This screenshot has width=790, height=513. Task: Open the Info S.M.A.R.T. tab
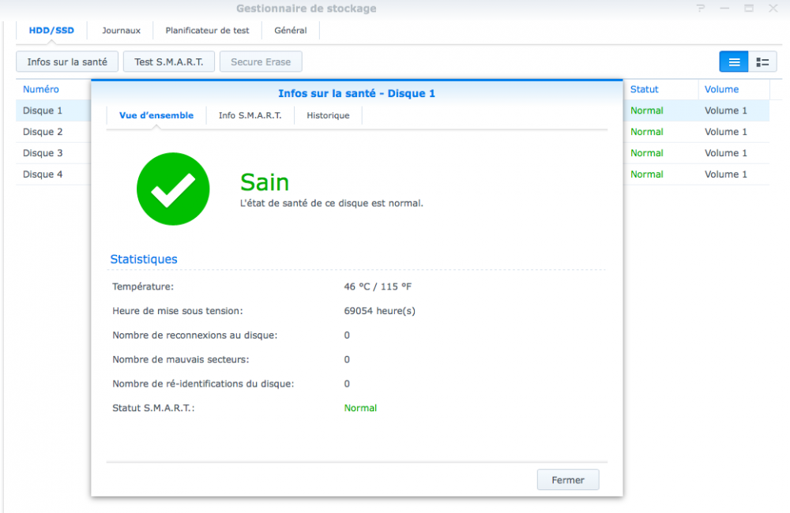coord(250,115)
